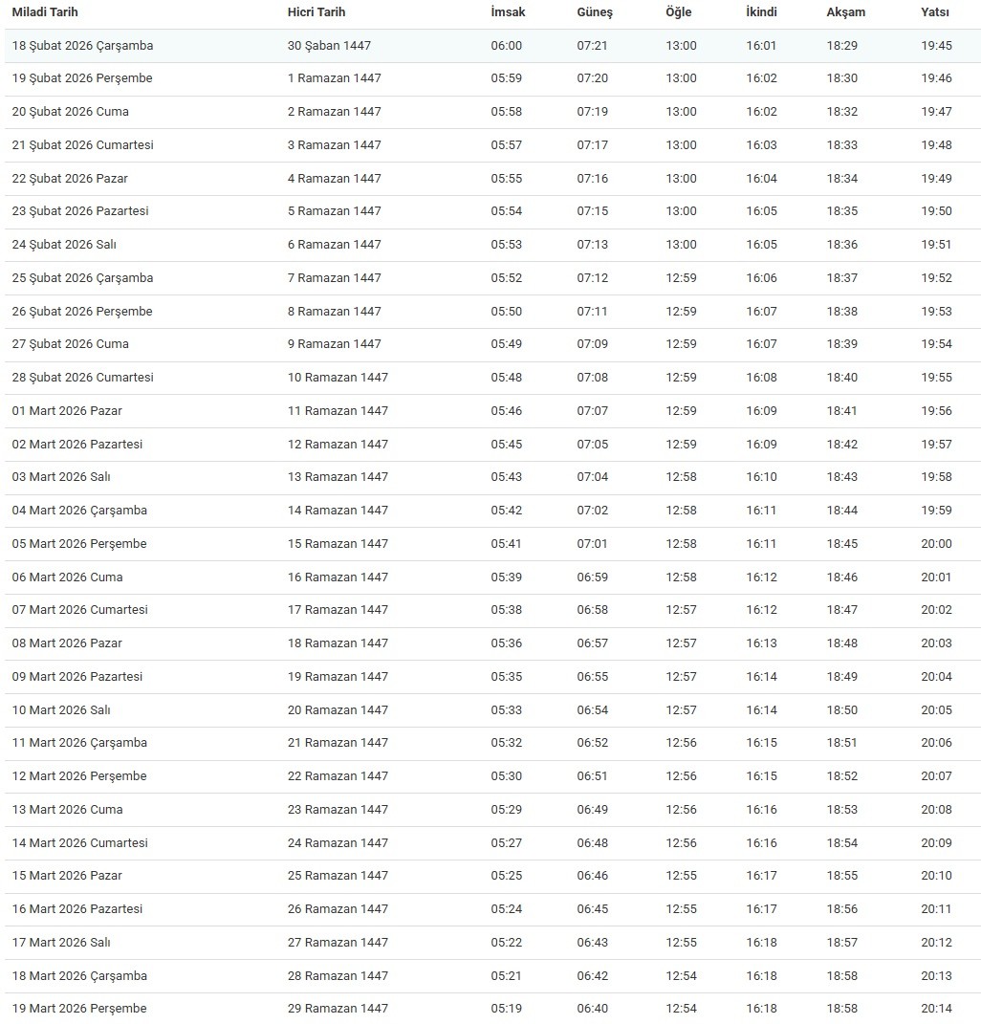This screenshot has height=1024, width=981.
Task: Select the İmsak column header
Action: pyautogui.click(x=508, y=12)
